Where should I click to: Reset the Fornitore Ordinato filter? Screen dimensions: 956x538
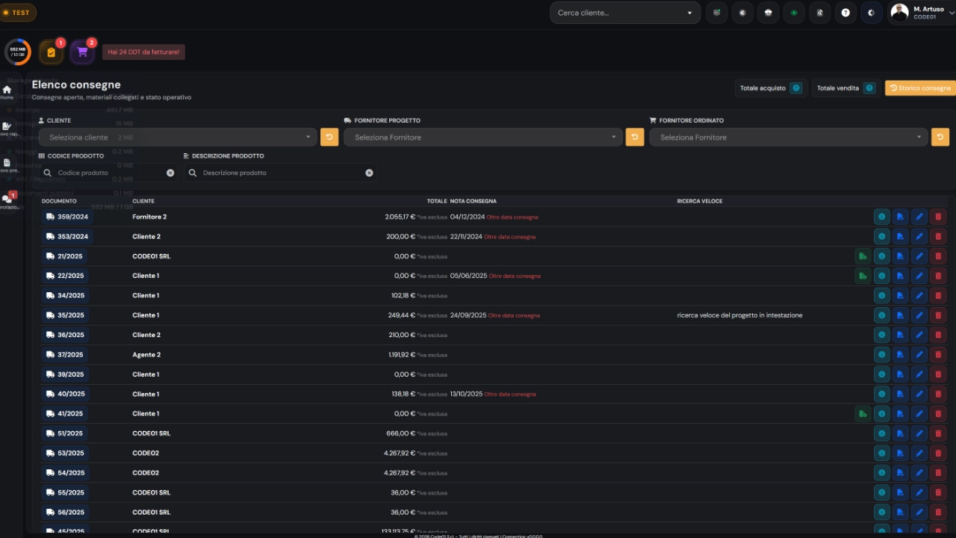(940, 137)
